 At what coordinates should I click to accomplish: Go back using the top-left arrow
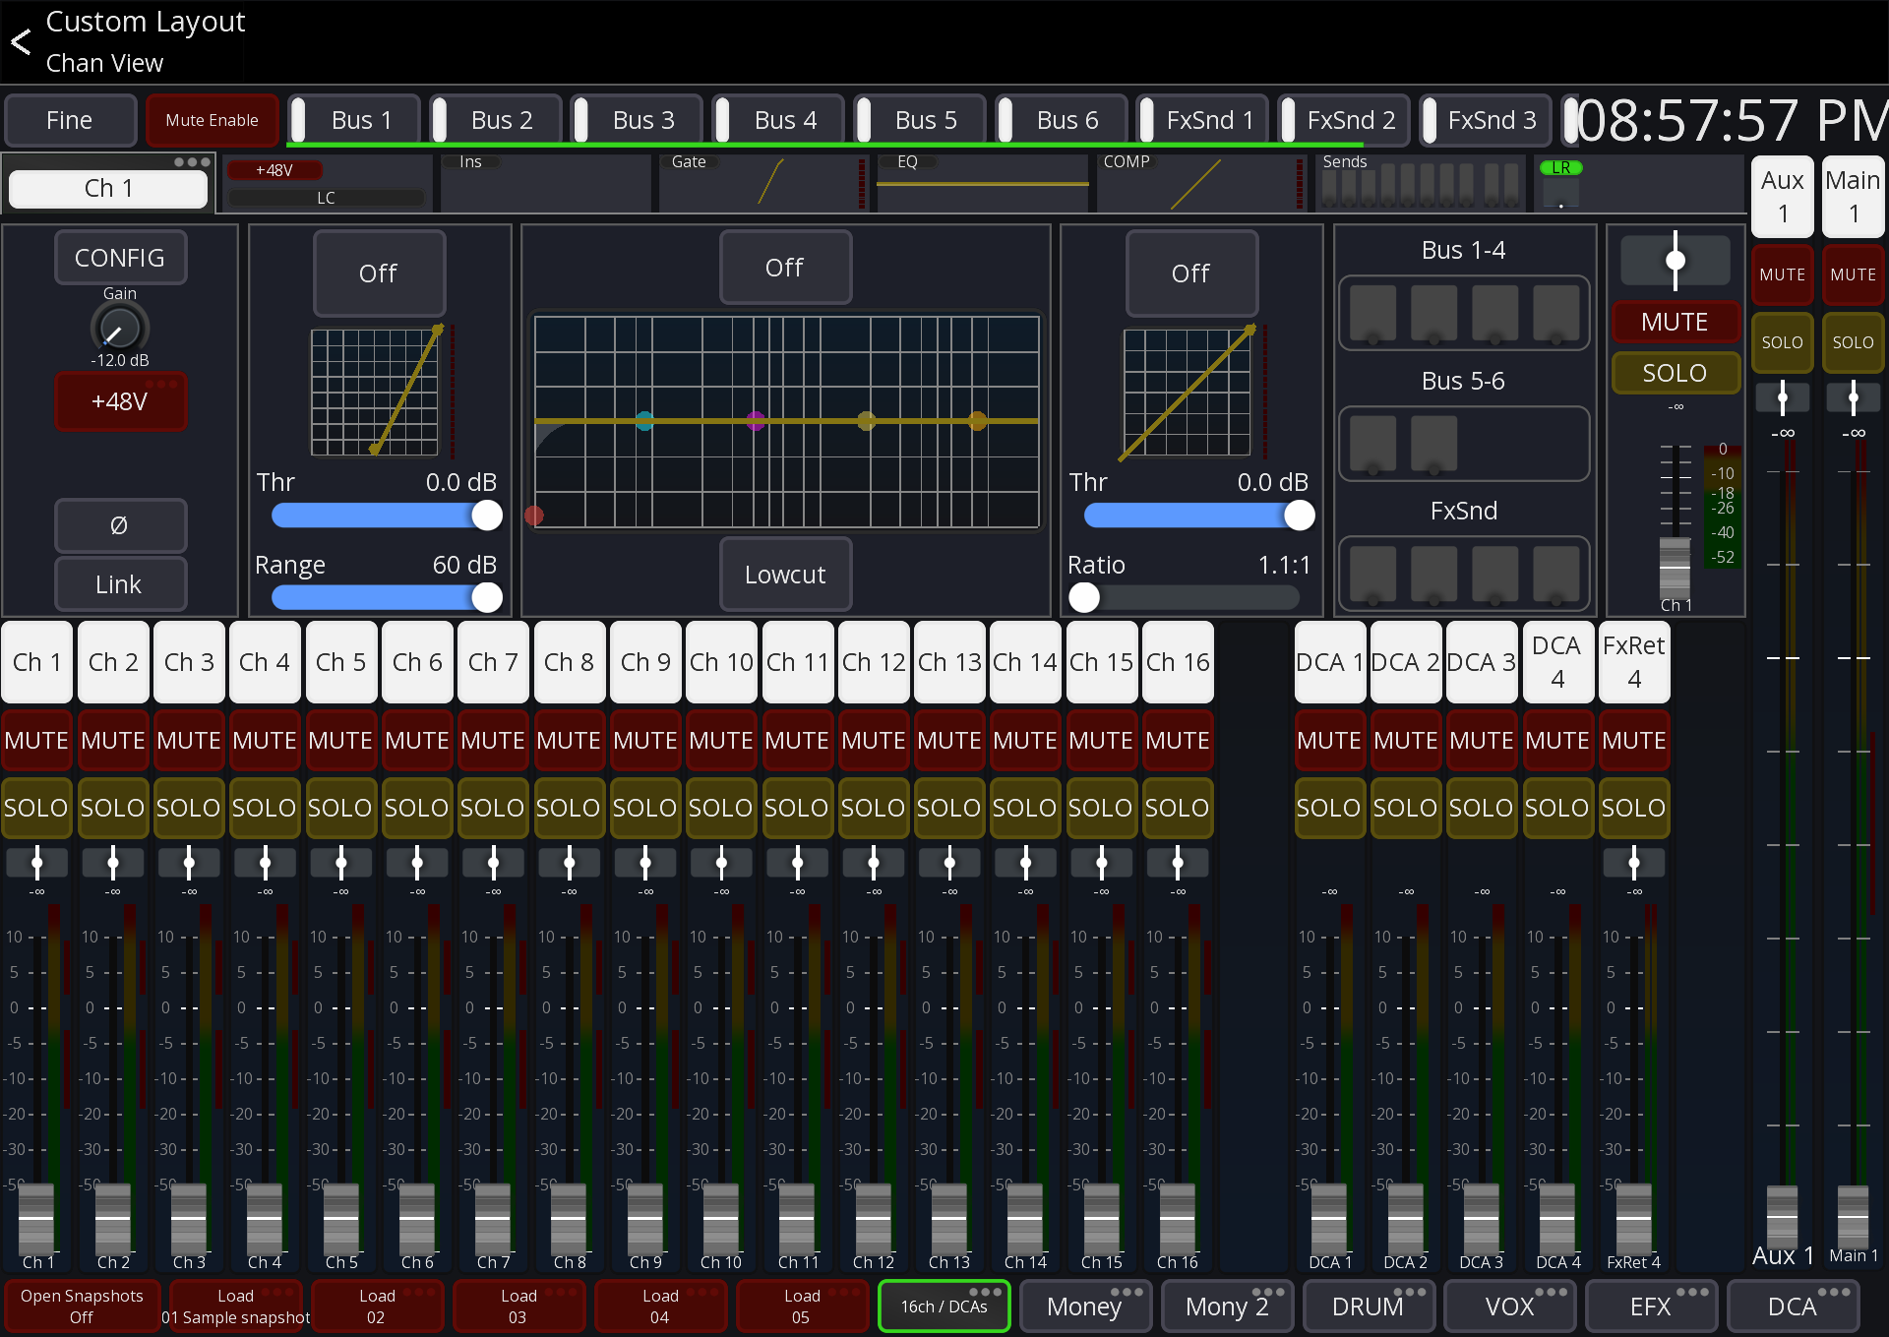coord(21,41)
